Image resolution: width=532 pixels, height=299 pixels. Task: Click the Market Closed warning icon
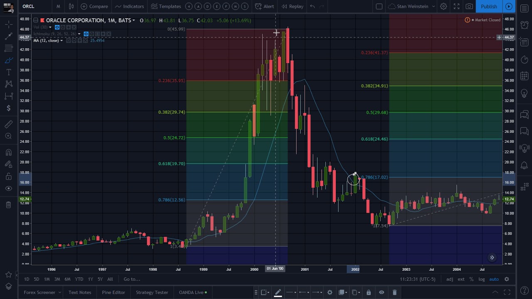click(x=467, y=20)
